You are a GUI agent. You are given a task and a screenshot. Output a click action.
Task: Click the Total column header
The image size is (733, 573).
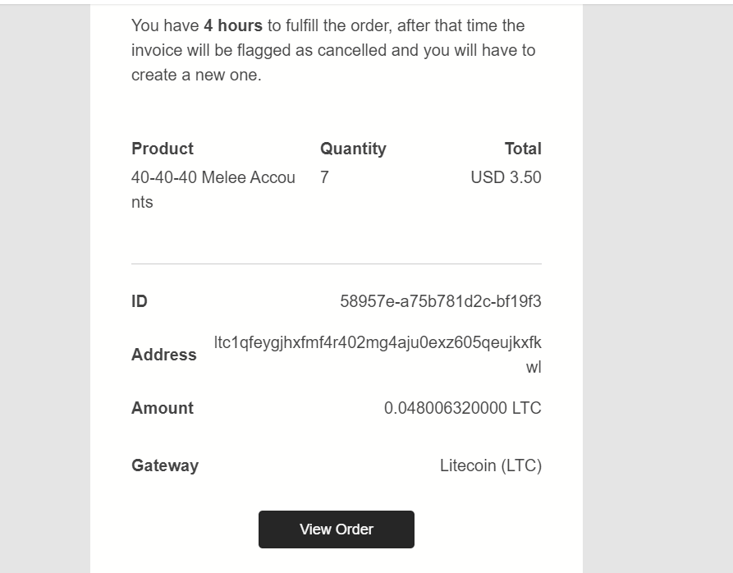coord(523,149)
